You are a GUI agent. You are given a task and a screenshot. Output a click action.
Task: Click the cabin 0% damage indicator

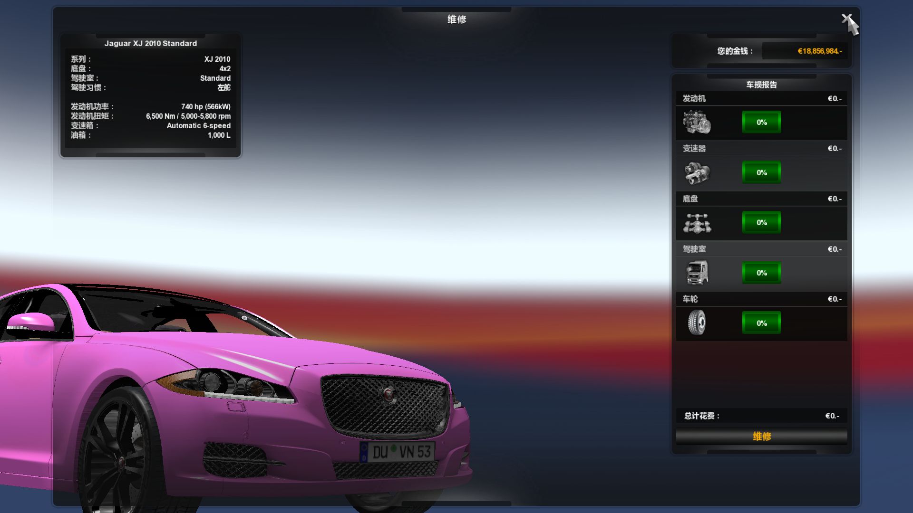[x=761, y=273]
